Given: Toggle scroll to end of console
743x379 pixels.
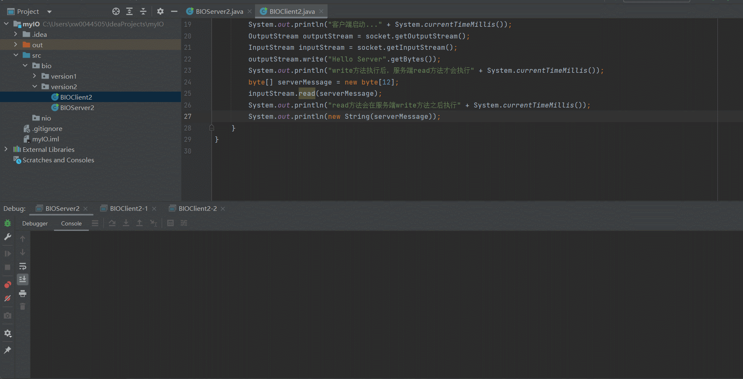Looking at the screenshot, I should pyautogui.click(x=23, y=279).
